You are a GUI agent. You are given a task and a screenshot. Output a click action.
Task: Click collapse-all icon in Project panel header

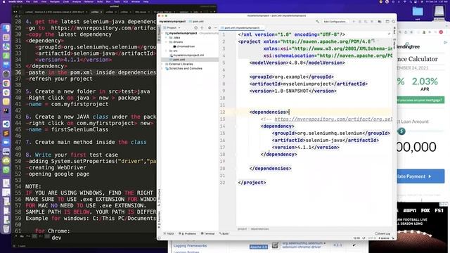click(x=202, y=28)
